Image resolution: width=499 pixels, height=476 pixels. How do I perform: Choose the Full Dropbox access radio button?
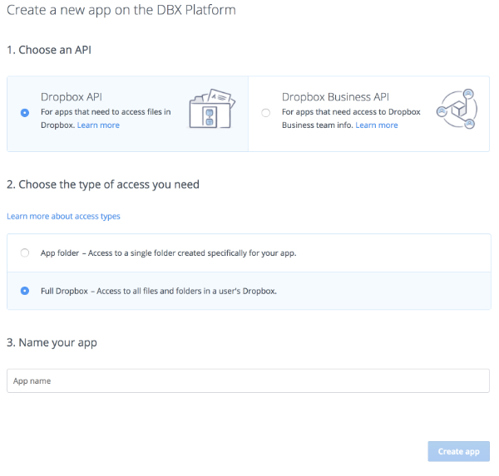click(25, 291)
